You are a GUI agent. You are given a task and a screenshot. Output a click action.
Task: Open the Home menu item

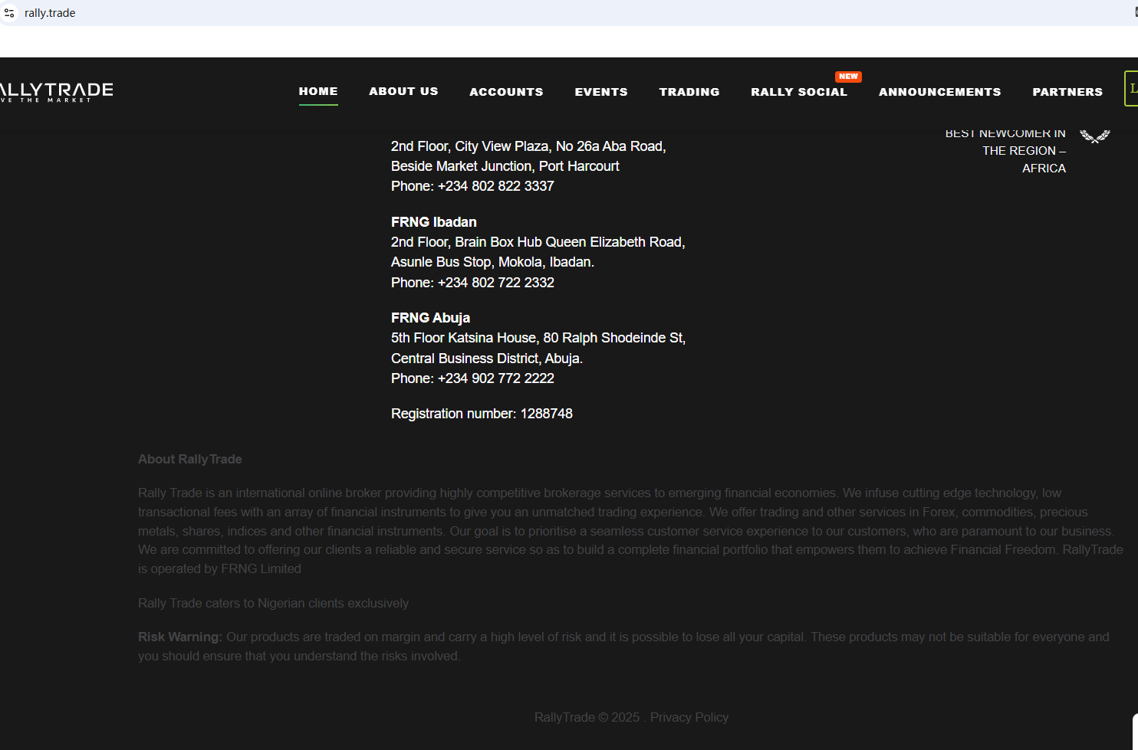point(318,91)
